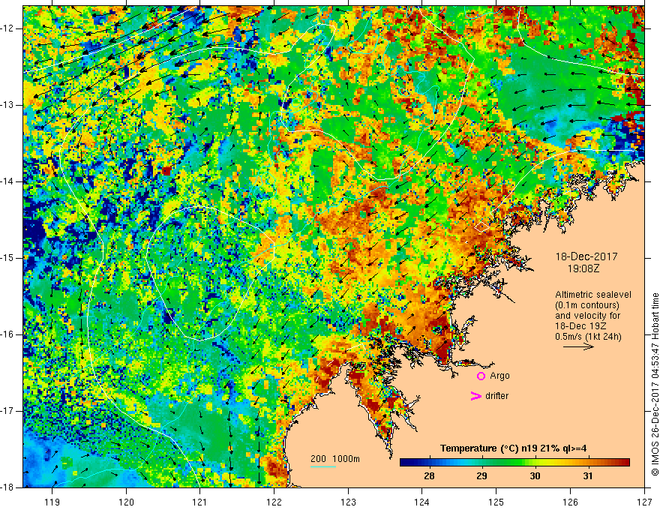
Task: Click the magenta drifter arrowhead legend symbol
Action: coord(475,396)
